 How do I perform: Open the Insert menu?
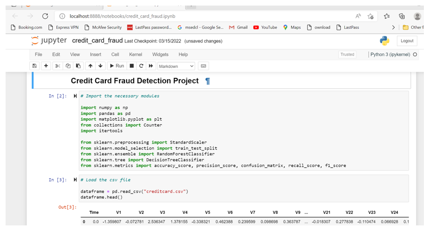(x=96, y=55)
